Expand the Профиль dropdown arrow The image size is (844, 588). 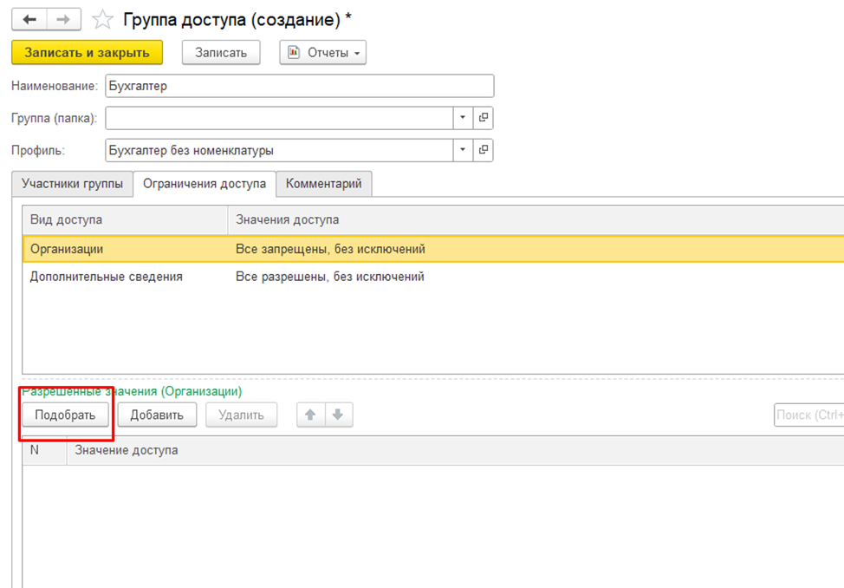463,150
